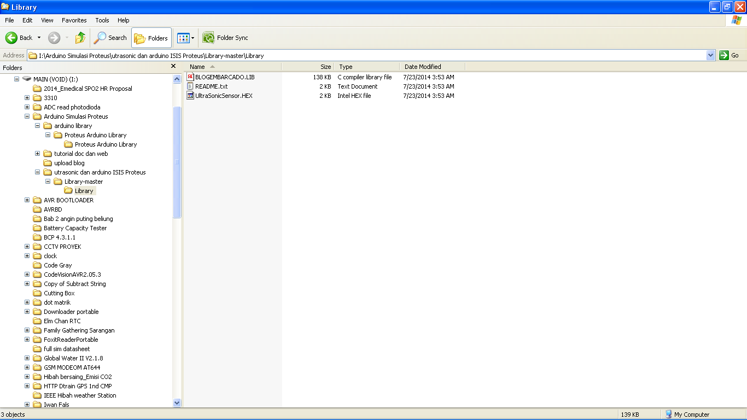Viewport: 747px width, 420px height.
Task: Select IEEE Hibah weather Station folder icon
Action: [x=37, y=395]
